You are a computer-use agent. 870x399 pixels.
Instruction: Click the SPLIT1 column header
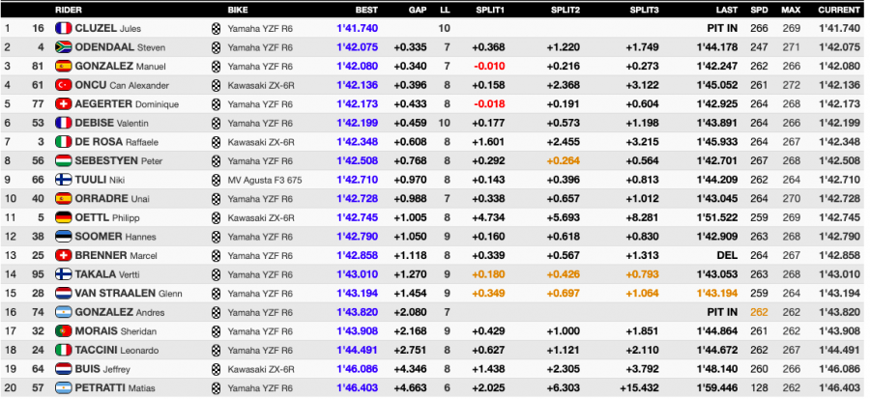[x=490, y=10]
